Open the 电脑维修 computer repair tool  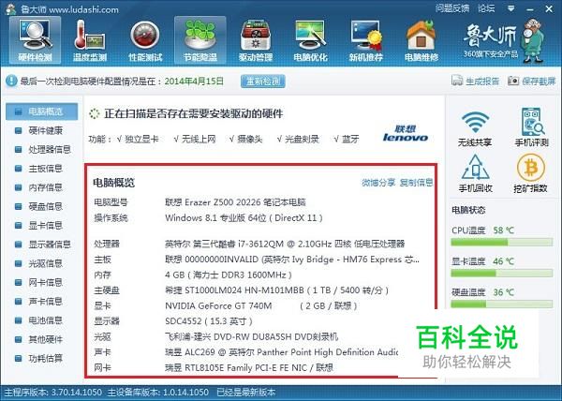pos(421,40)
